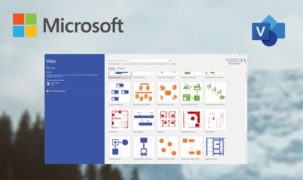Image resolution: width=303 pixels, height=180 pixels.
Task: Select the basic network diagram template with printer and laptop
Action: pos(168,92)
